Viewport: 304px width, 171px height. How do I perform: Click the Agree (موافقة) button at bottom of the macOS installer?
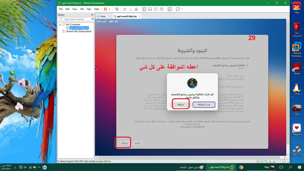click(x=124, y=143)
